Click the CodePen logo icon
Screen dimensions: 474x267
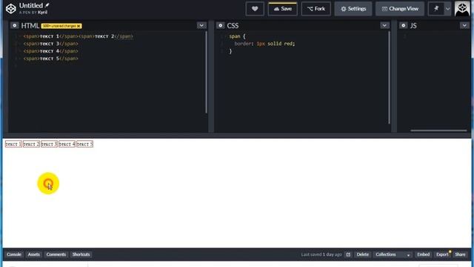pyautogui.click(x=11, y=9)
